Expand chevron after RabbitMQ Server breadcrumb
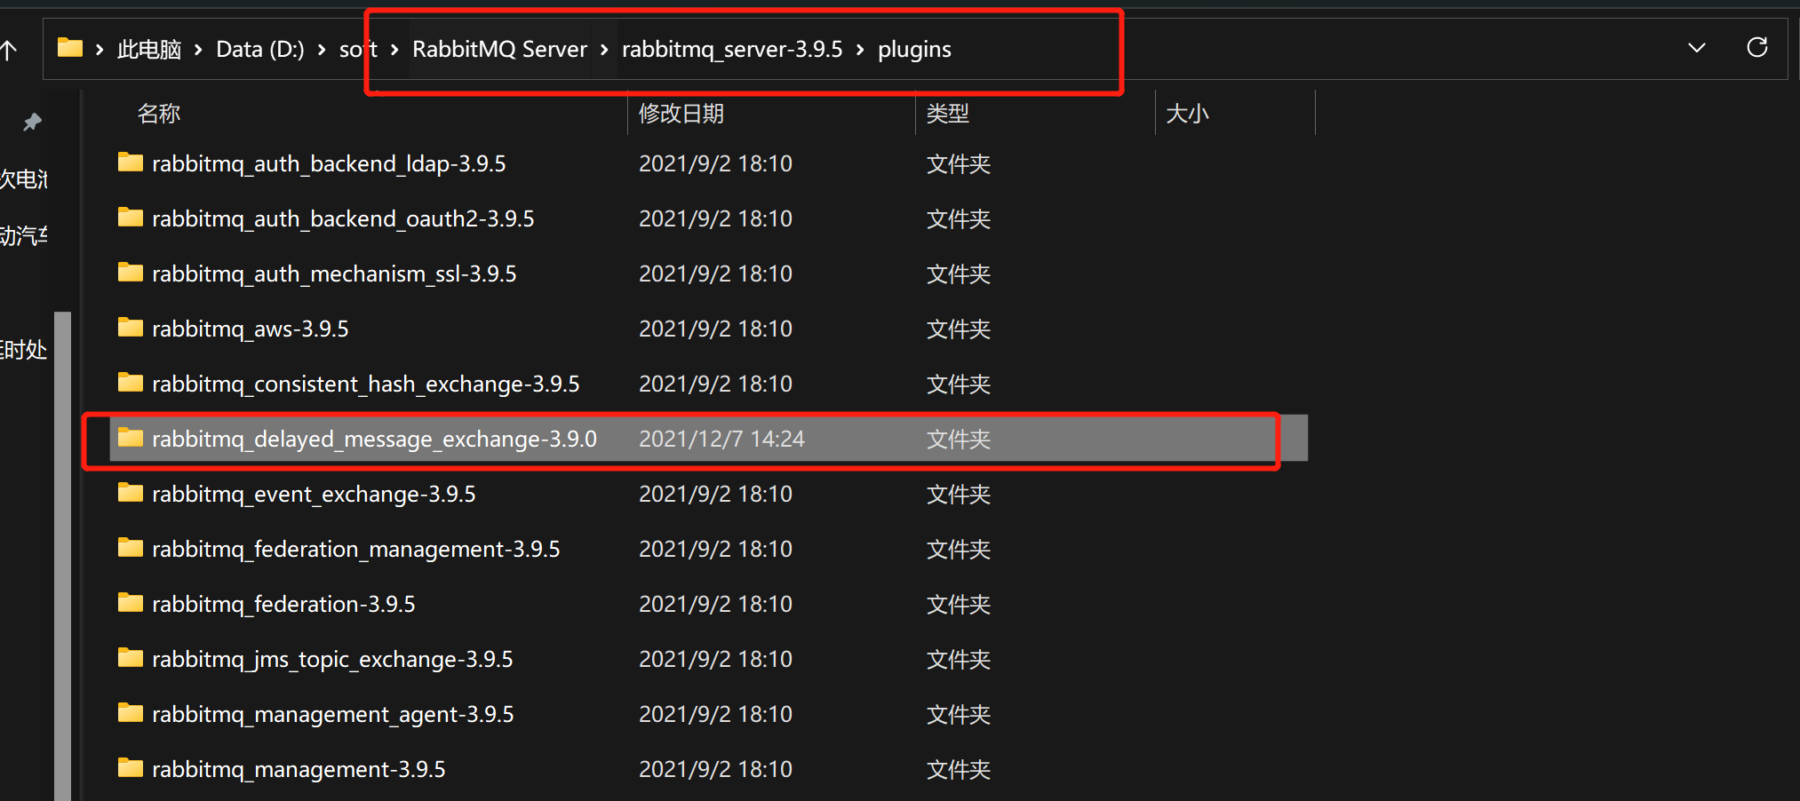 [x=604, y=50]
